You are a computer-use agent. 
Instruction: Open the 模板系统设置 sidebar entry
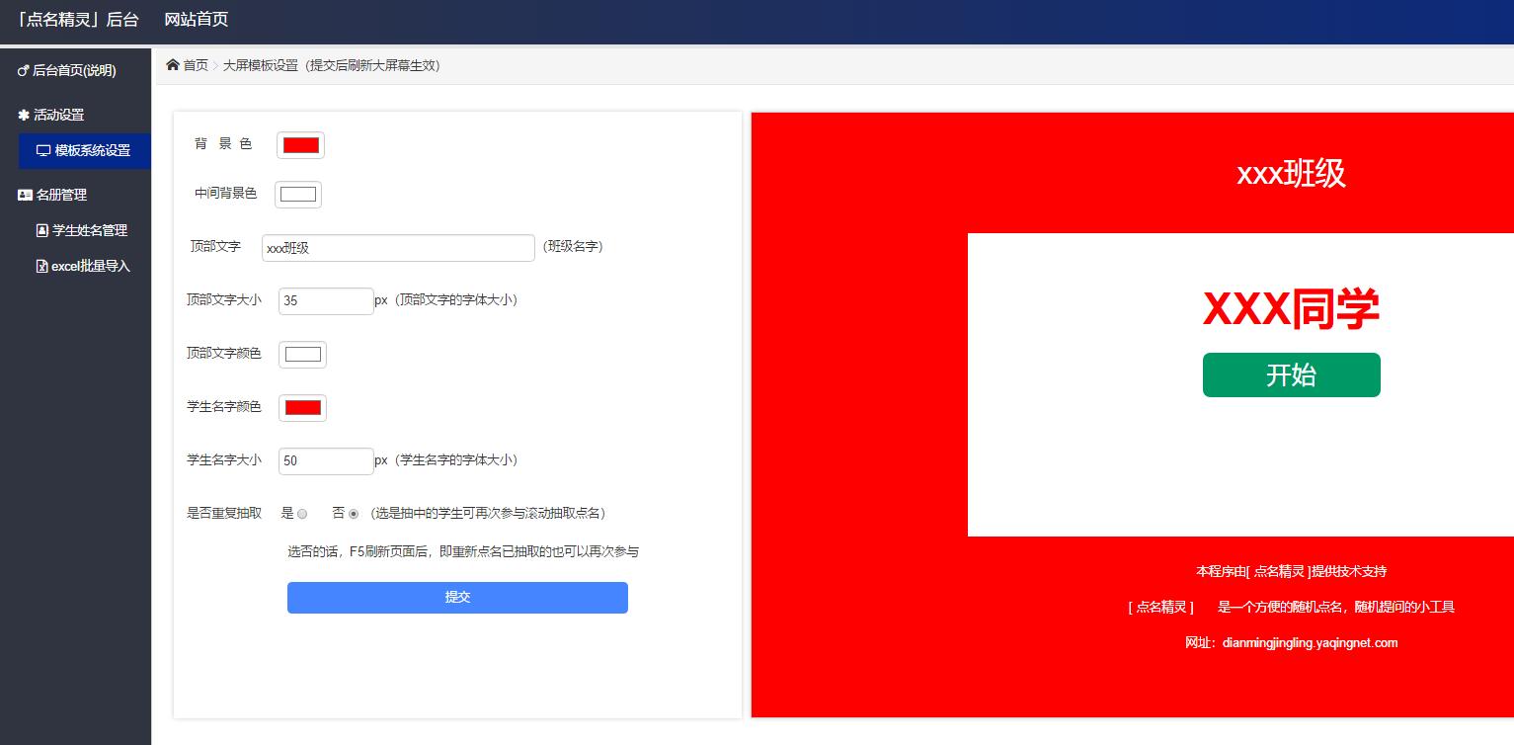(x=92, y=149)
